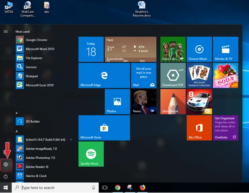Click the microphone icon in search box
249x193 pixels.
coord(93,187)
